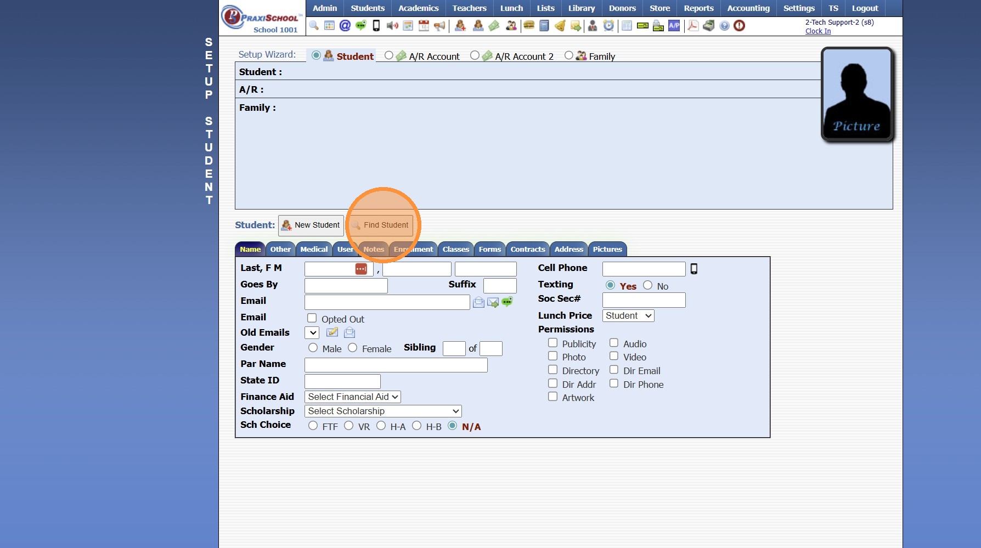The width and height of the screenshot is (981, 548).
Task: Open the Accounting menu
Action: (748, 8)
